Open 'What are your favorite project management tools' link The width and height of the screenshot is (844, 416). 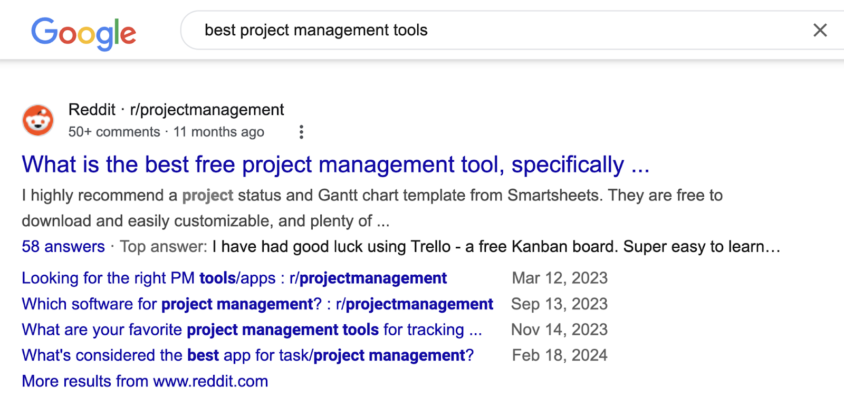(252, 330)
